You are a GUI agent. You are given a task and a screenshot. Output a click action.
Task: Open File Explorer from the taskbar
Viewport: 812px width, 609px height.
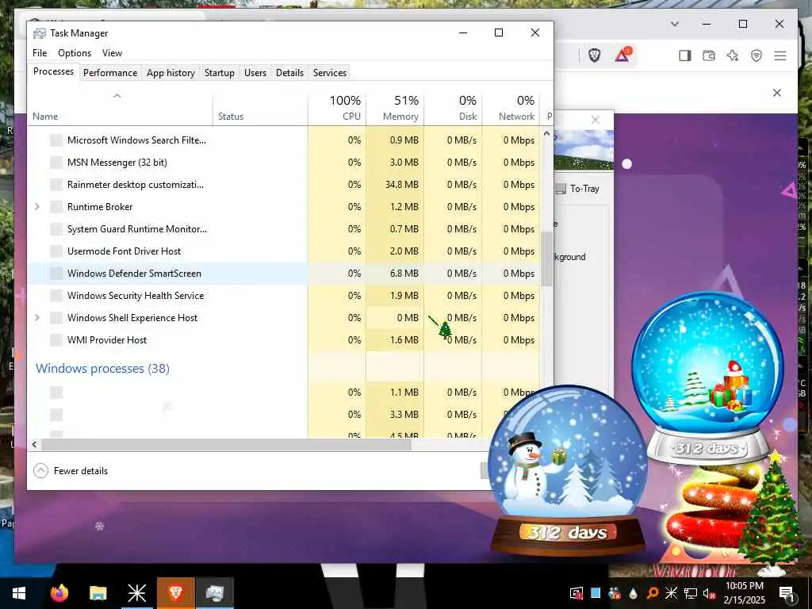click(98, 593)
